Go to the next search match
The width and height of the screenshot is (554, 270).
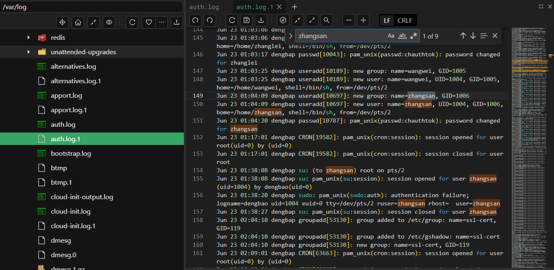(x=473, y=36)
